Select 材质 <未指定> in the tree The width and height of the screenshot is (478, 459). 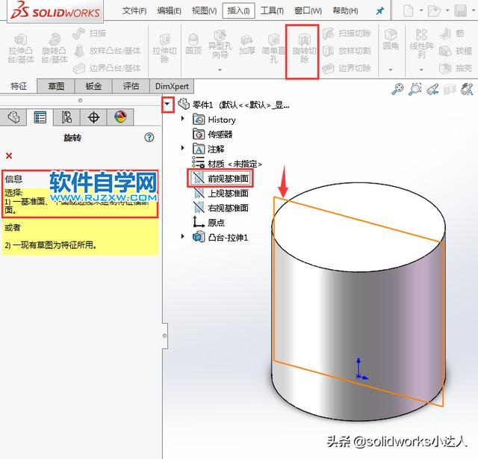tap(227, 164)
